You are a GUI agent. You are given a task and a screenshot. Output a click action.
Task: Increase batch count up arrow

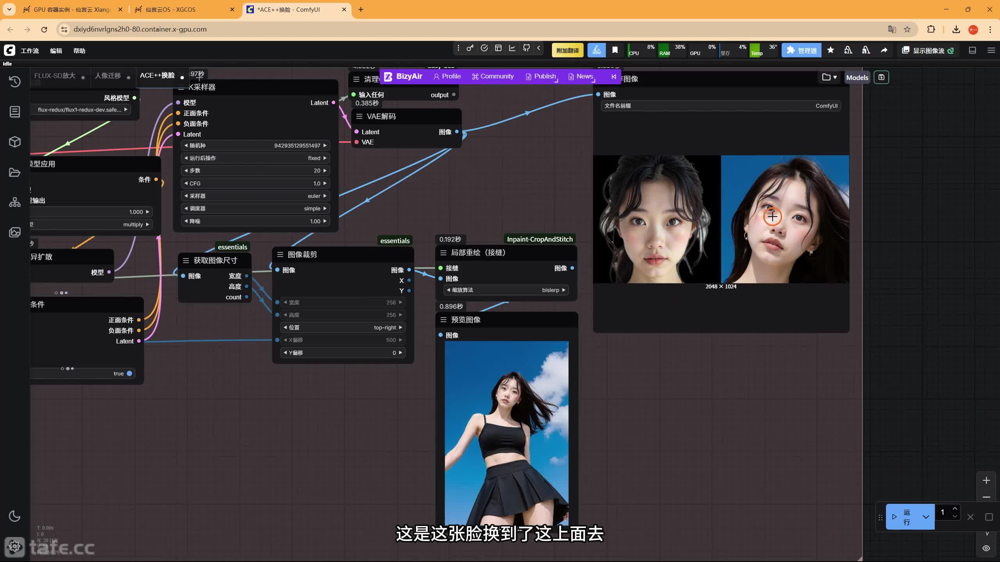point(955,509)
